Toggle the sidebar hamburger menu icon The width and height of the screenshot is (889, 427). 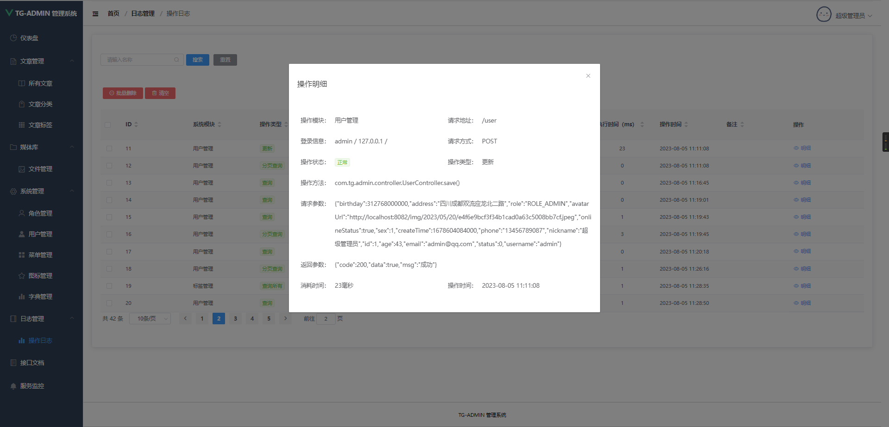pos(95,14)
